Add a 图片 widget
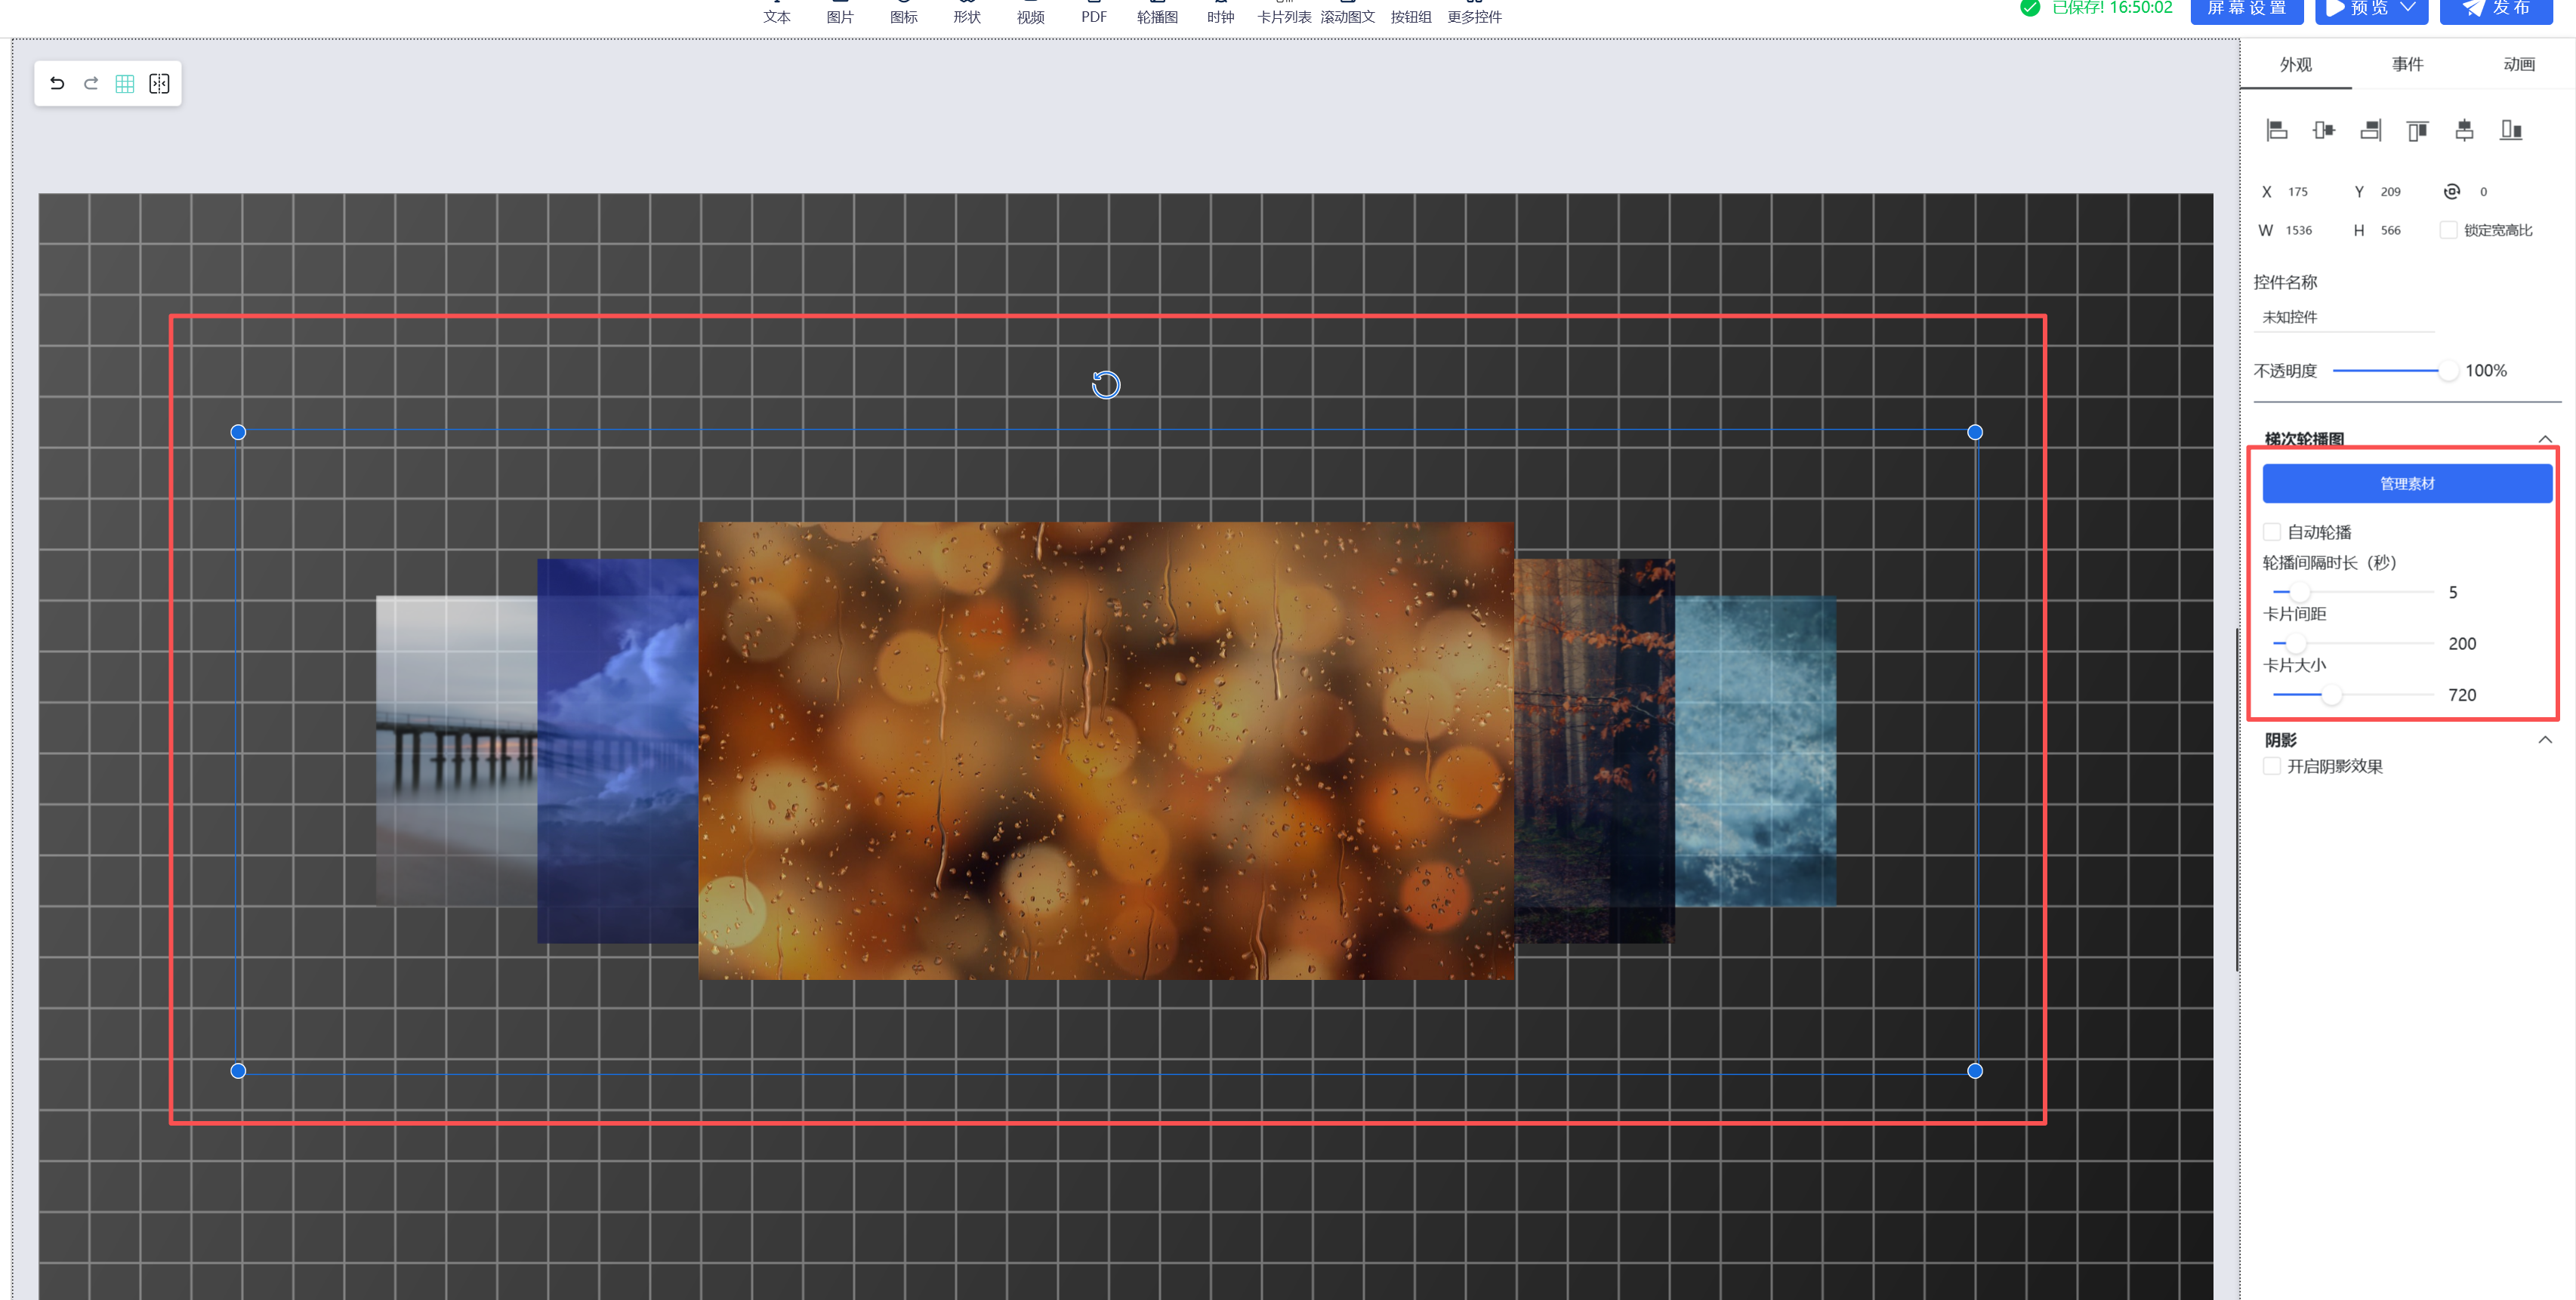Screen dimensions: 2576x1300 click(x=840, y=12)
